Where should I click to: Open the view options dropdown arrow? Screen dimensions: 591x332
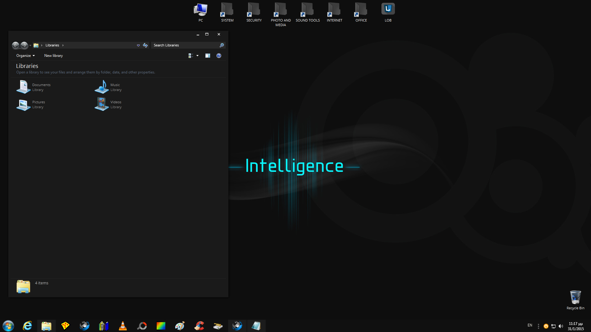point(198,56)
